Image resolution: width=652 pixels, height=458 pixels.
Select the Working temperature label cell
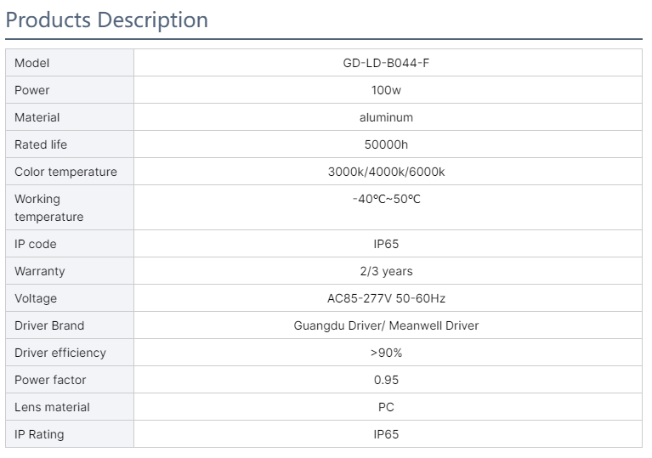pos(70,208)
